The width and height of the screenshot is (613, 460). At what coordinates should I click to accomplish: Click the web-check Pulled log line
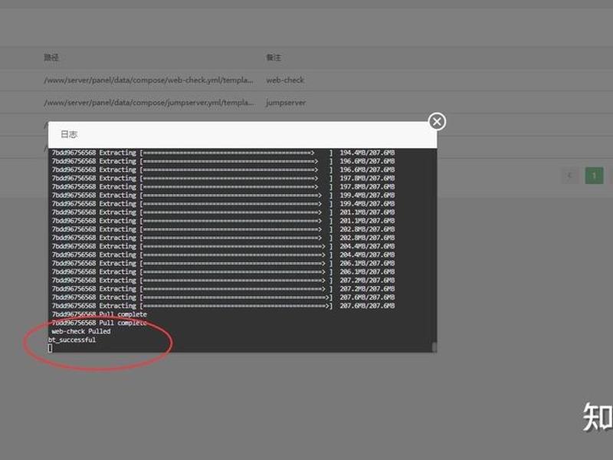click(81, 331)
